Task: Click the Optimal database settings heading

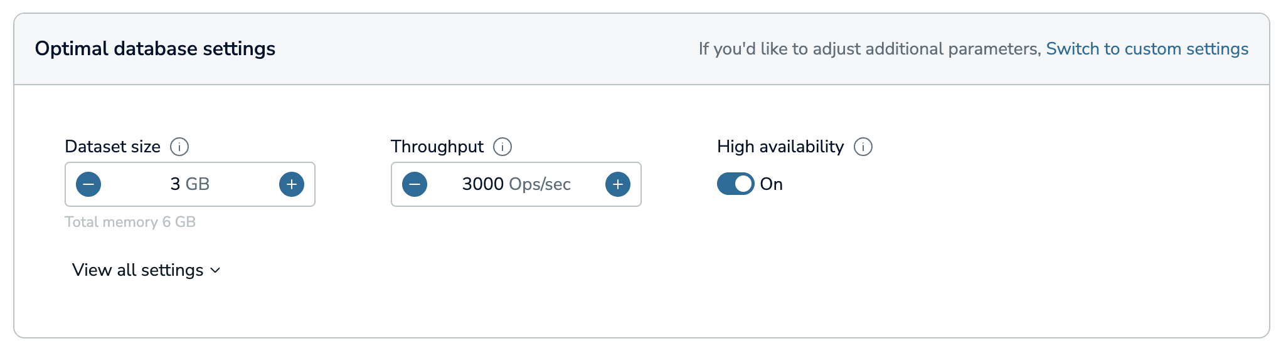Action: (155, 49)
